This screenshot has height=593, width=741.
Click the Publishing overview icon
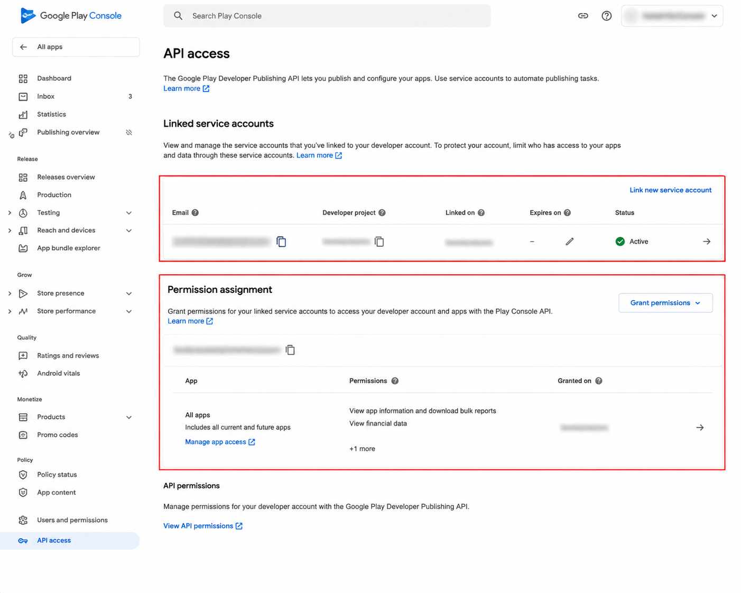(x=23, y=133)
